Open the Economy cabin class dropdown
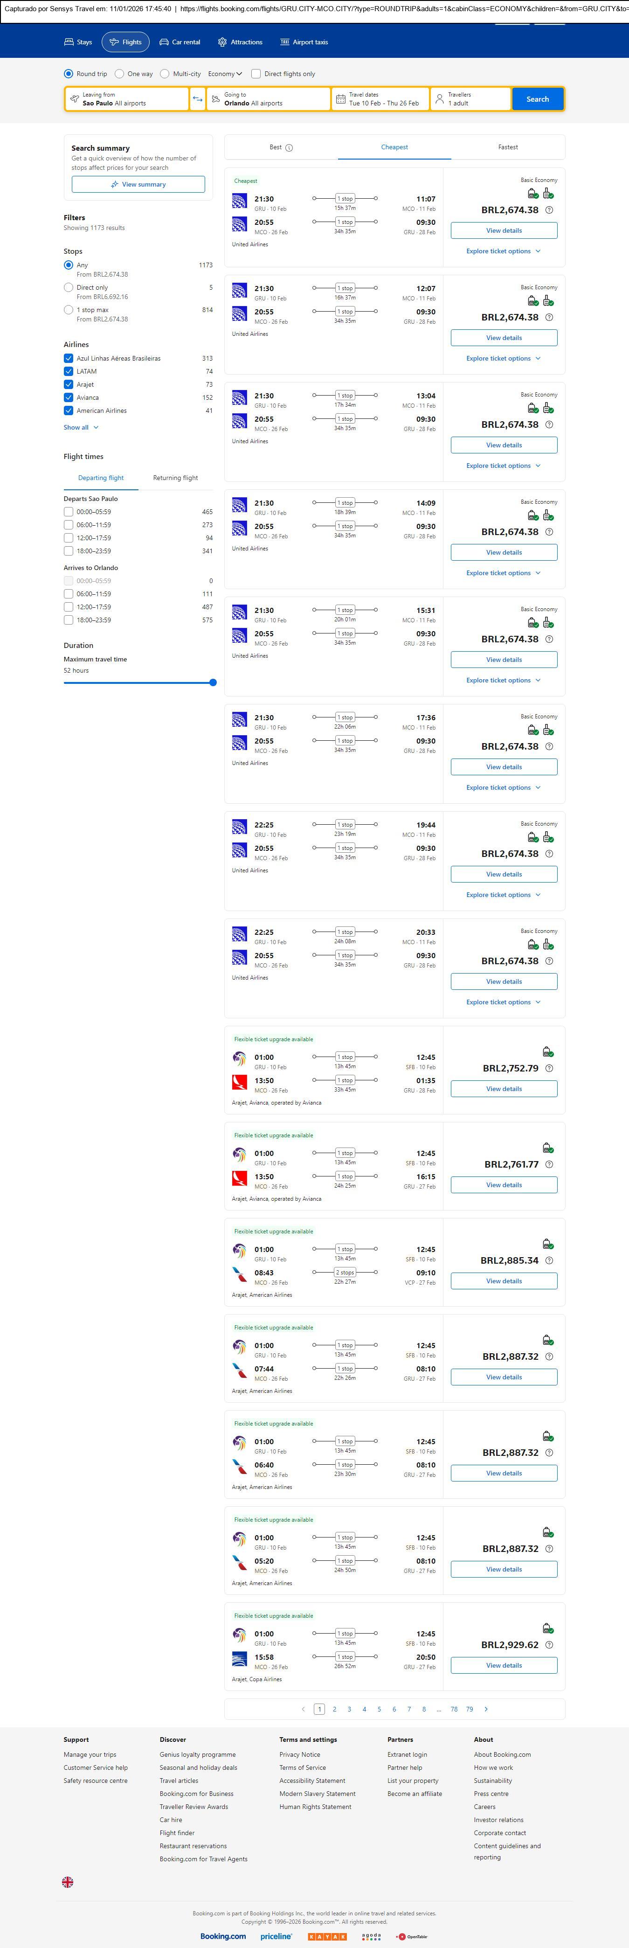Image resolution: width=629 pixels, height=1948 pixels. click(x=225, y=74)
